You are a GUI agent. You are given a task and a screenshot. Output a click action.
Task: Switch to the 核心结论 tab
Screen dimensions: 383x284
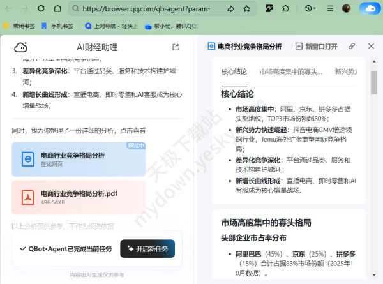(x=234, y=71)
